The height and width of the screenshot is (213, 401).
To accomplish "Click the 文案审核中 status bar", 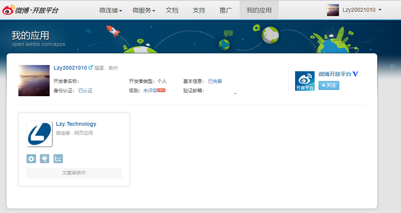I will (74, 173).
